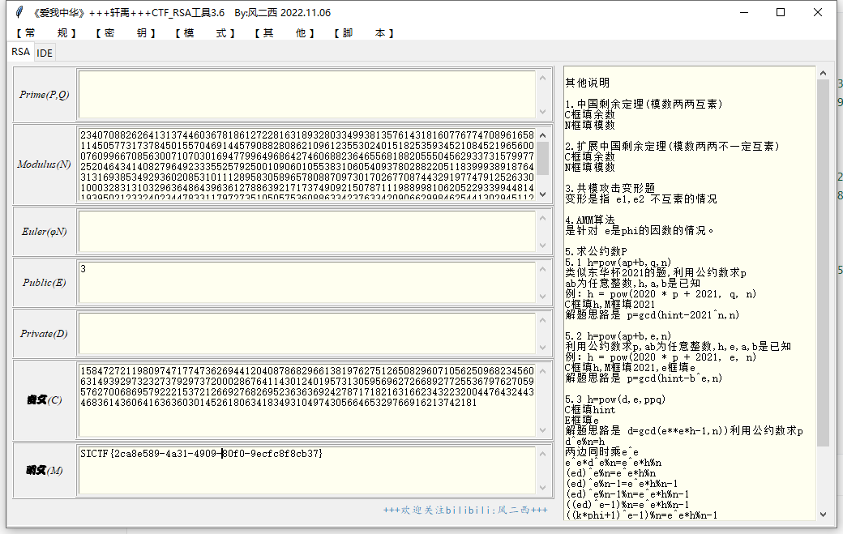The width and height of the screenshot is (843, 534).
Task: Open the 【密钥】 menu
Action: [125, 33]
